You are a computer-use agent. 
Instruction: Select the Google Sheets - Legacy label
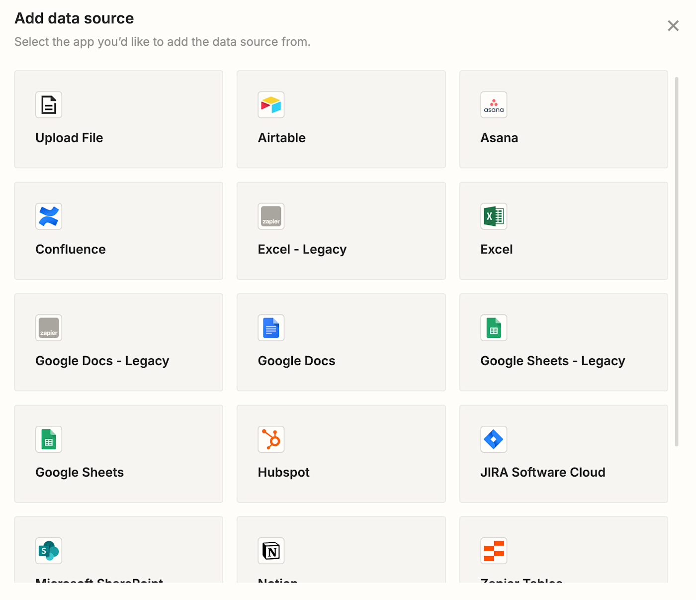click(x=553, y=361)
